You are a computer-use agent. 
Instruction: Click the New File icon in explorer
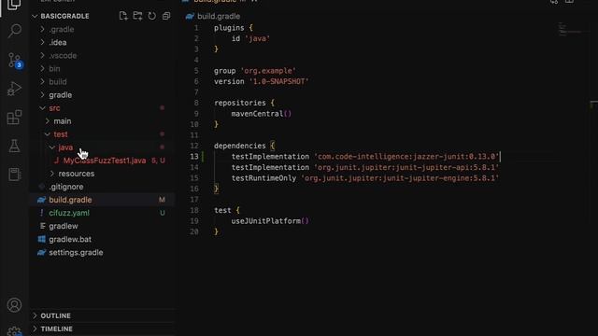pyautogui.click(x=123, y=16)
